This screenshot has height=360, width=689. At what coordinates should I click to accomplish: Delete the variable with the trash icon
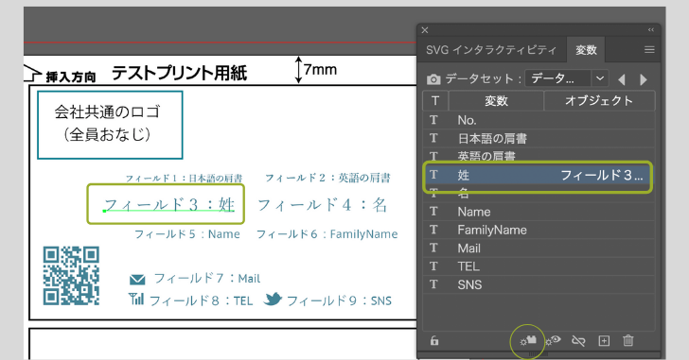pos(628,341)
